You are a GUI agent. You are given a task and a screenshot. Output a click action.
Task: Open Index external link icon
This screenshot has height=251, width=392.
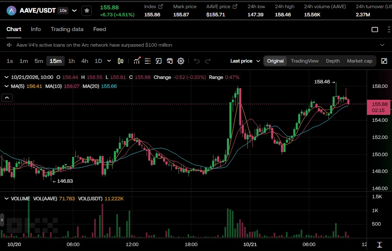(x=161, y=7)
